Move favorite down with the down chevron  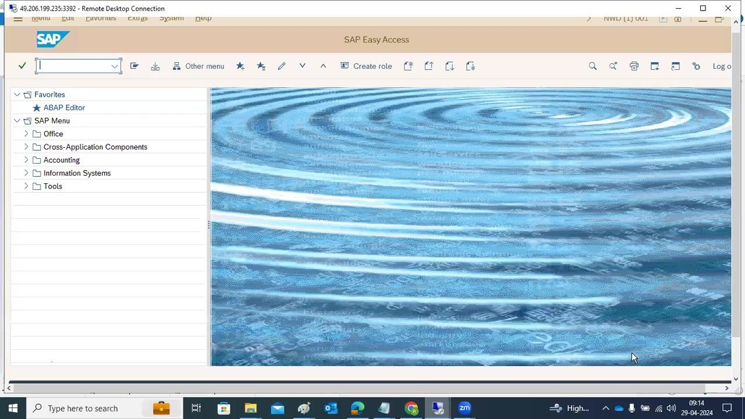[303, 66]
